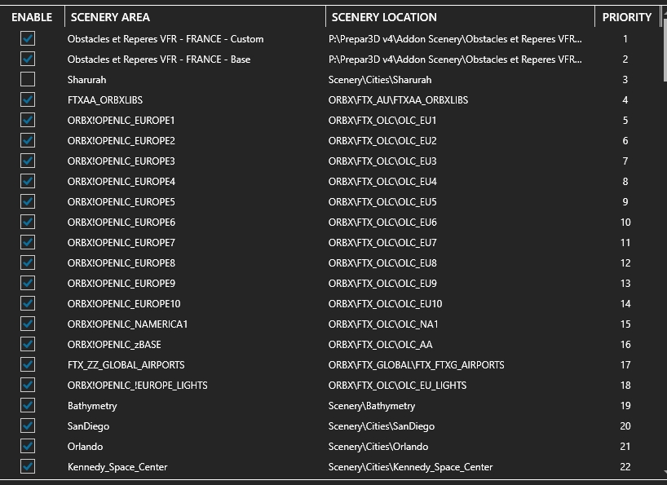Click location Scenery\Bathymetry
667x485 pixels.
(x=372, y=406)
